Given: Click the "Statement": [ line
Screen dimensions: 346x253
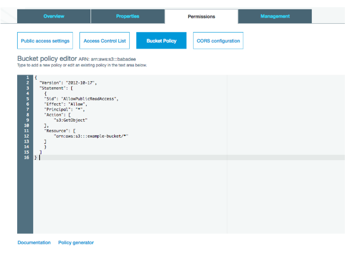Looking at the screenshot, I should point(56,88).
